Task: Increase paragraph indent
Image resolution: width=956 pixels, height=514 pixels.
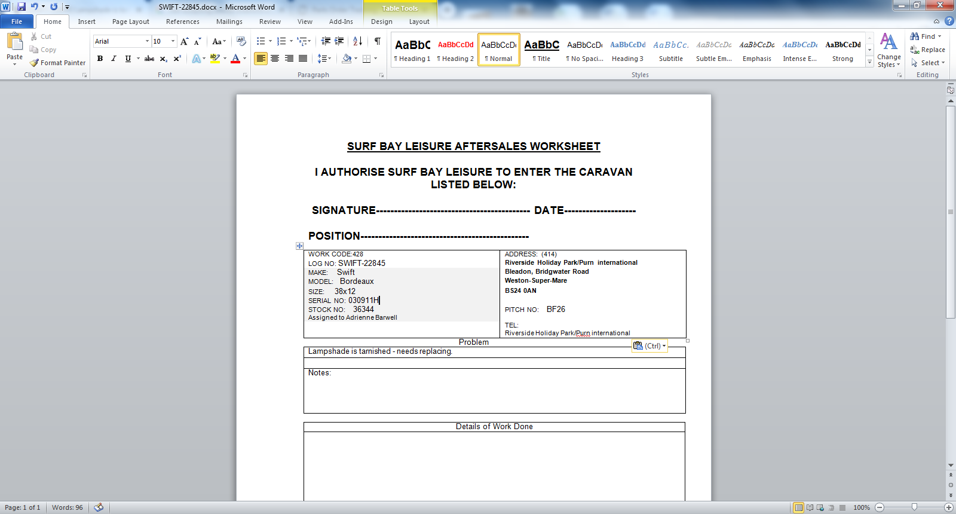Action: 339,41
